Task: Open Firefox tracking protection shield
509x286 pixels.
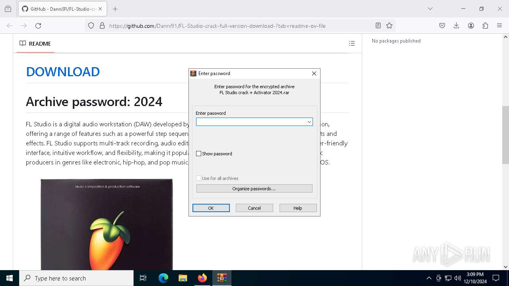Action: 91,26
